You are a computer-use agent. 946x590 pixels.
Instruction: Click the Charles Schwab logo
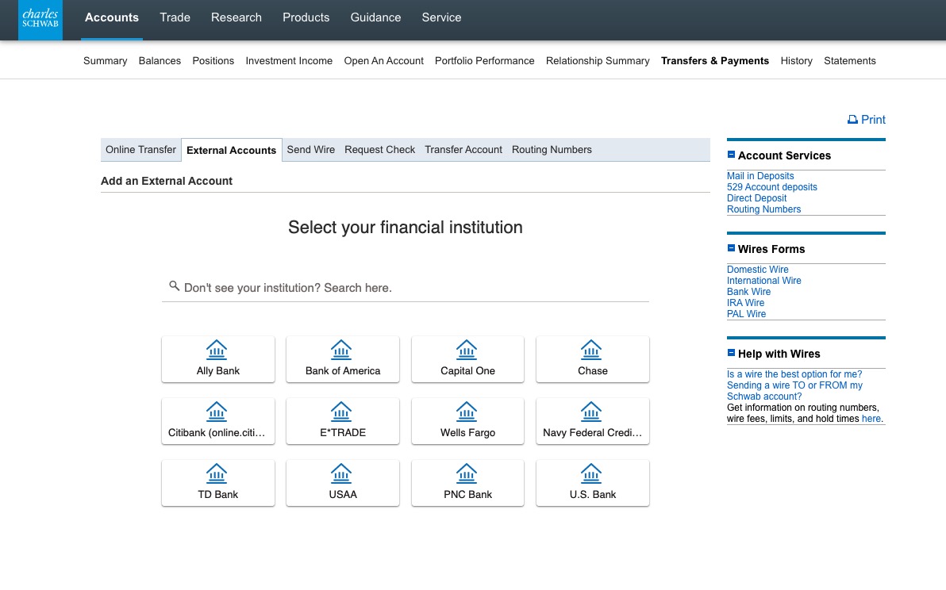[x=40, y=19]
